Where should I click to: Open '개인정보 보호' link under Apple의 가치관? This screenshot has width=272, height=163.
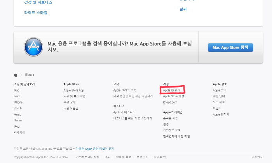pos(172,130)
